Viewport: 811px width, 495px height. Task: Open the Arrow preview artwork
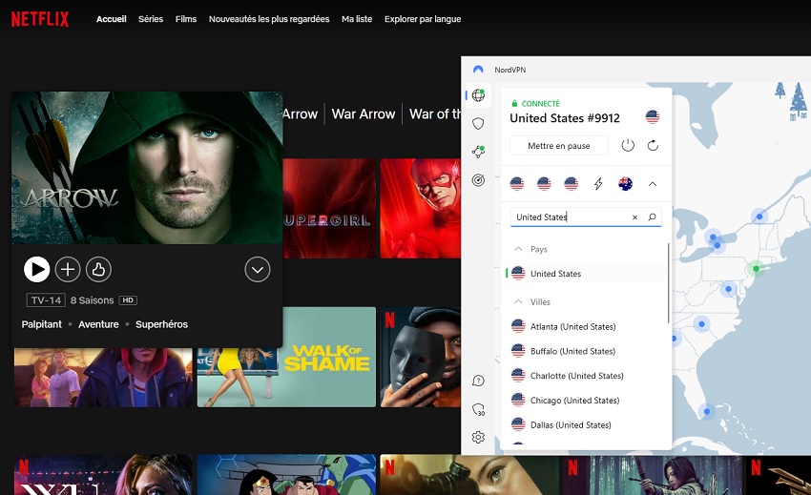[147, 168]
